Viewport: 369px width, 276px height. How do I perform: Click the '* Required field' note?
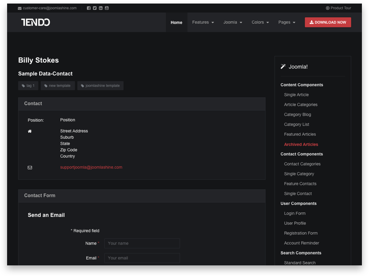pyautogui.click(x=85, y=231)
